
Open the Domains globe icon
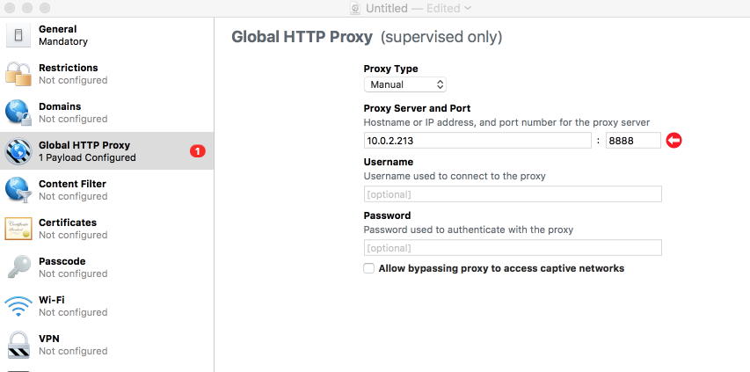[18, 113]
